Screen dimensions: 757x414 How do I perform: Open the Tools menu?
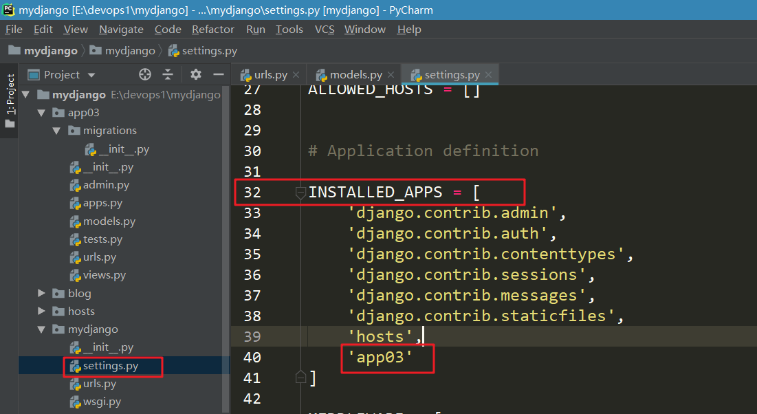[x=289, y=30]
